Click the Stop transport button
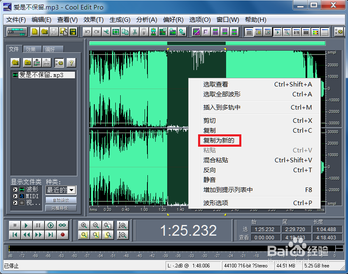 tap(15, 225)
